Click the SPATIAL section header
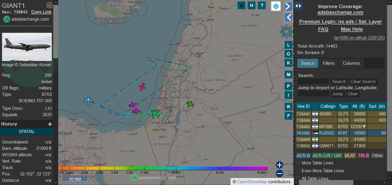This screenshot has height=185, width=392. tap(27, 132)
